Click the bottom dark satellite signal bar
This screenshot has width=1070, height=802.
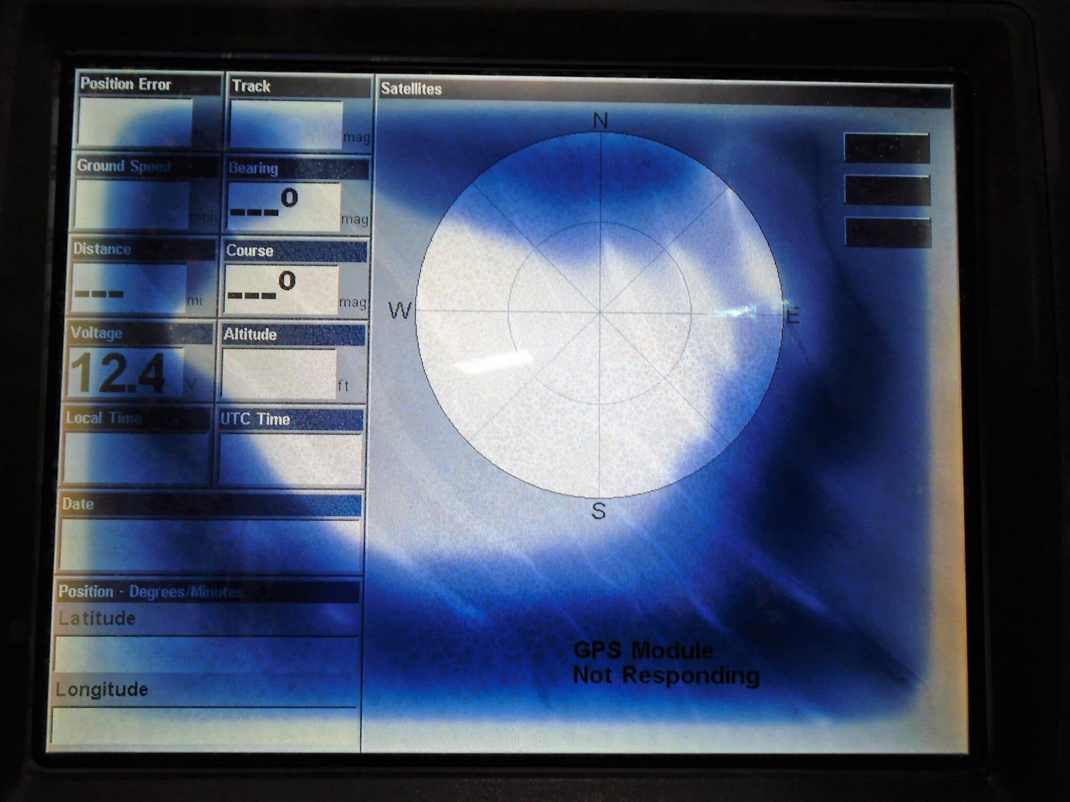(888, 232)
